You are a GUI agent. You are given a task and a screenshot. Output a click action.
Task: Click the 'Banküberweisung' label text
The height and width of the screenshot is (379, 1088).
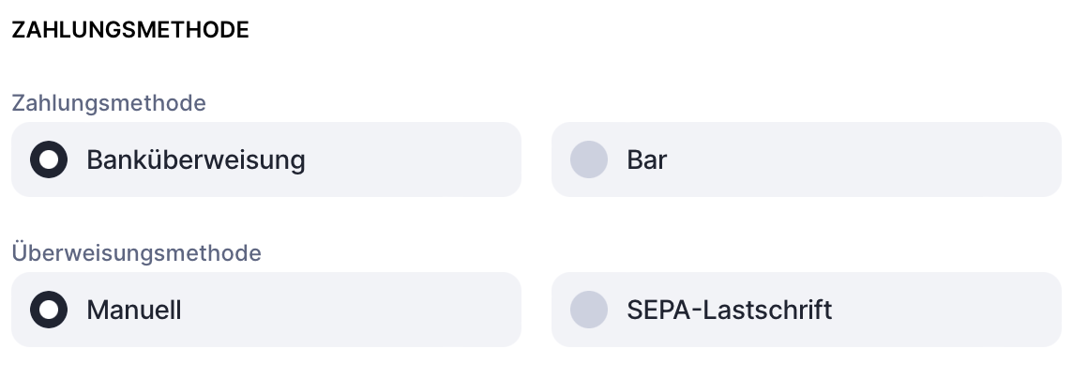(x=196, y=159)
